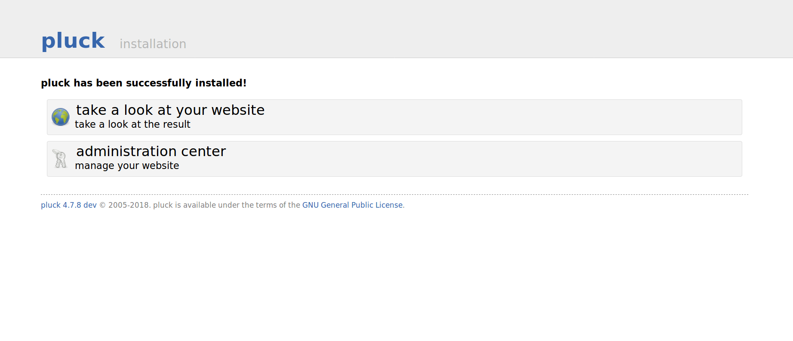The height and width of the screenshot is (341, 793).
Task: Click the 'manage your website' subtitle
Action: pos(127,166)
